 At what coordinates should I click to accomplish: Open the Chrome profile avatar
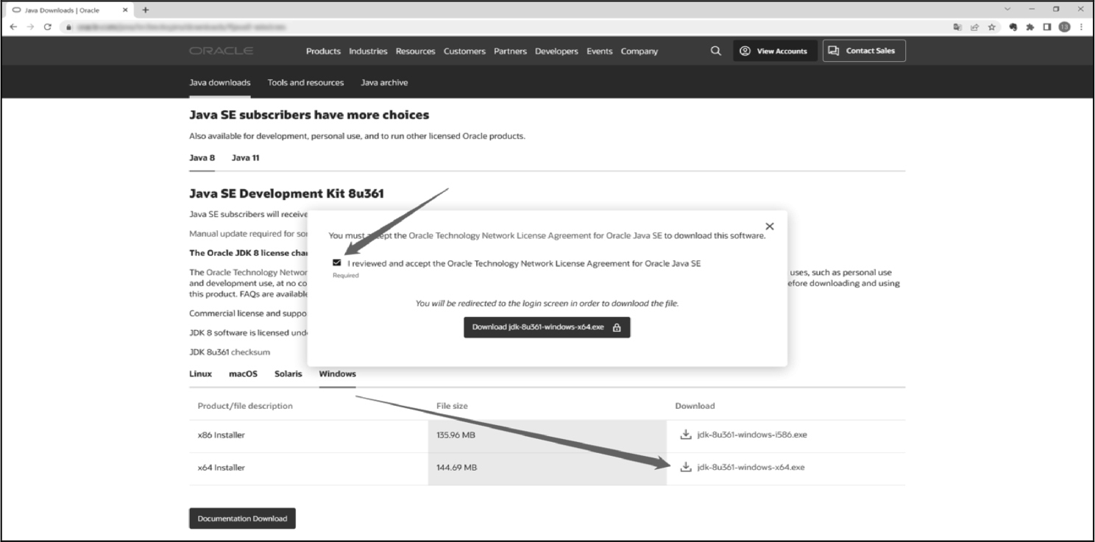[1064, 26]
